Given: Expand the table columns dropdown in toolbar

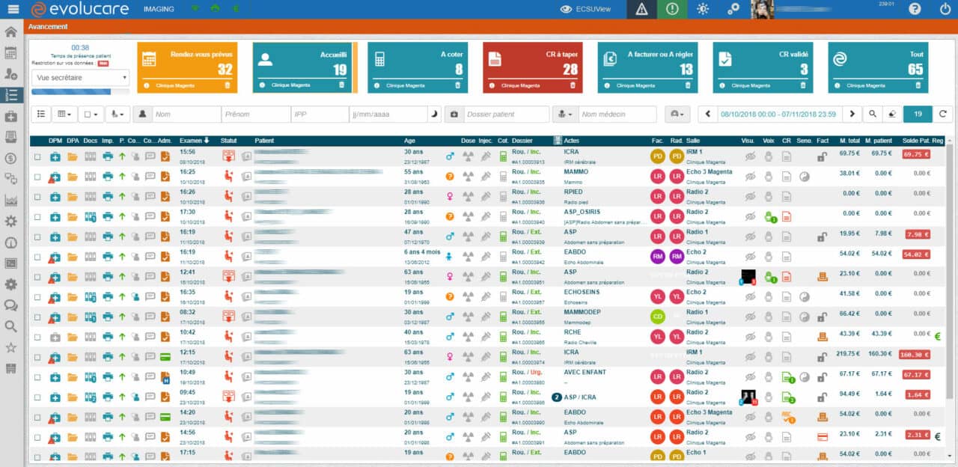Looking at the screenshot, I should (x=66, y=115).
